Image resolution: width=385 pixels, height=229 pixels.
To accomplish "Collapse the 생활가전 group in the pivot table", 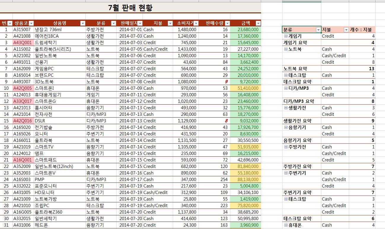I will 286,108.
